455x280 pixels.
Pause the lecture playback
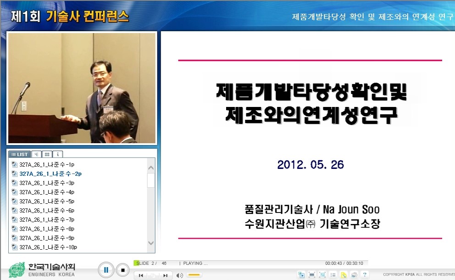point(106,270)
